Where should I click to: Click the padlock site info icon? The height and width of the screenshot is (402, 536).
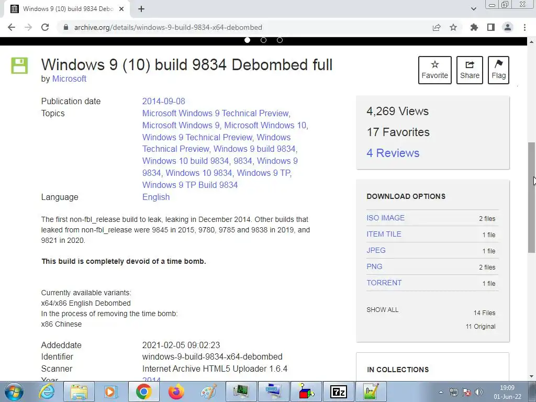(x=66, y=27)
